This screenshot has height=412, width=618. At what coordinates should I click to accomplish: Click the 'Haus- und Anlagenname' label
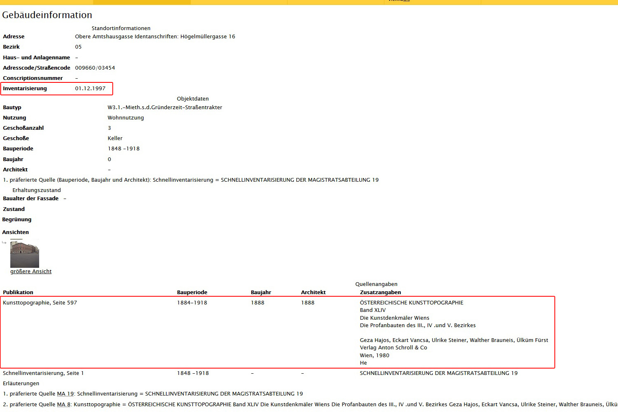click(36, 57)
